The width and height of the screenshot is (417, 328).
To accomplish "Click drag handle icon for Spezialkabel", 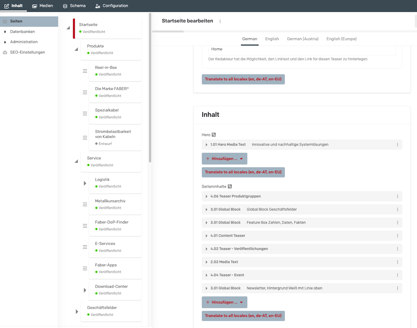I will 85,114.
